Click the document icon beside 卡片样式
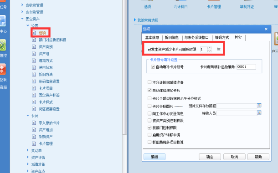Viewport: 278px width, 173px height. (x=34, y=102)
